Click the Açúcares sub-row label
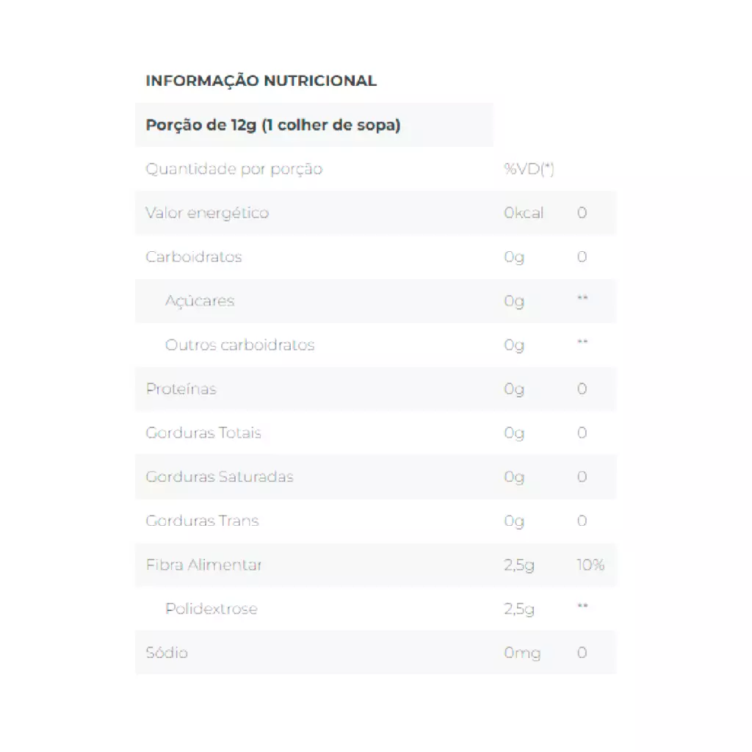The width and height of the screenshot is (752, 752). [x=200, y=301]
